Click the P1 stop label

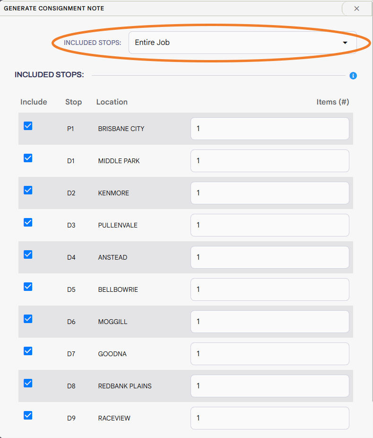click(70, 129)
